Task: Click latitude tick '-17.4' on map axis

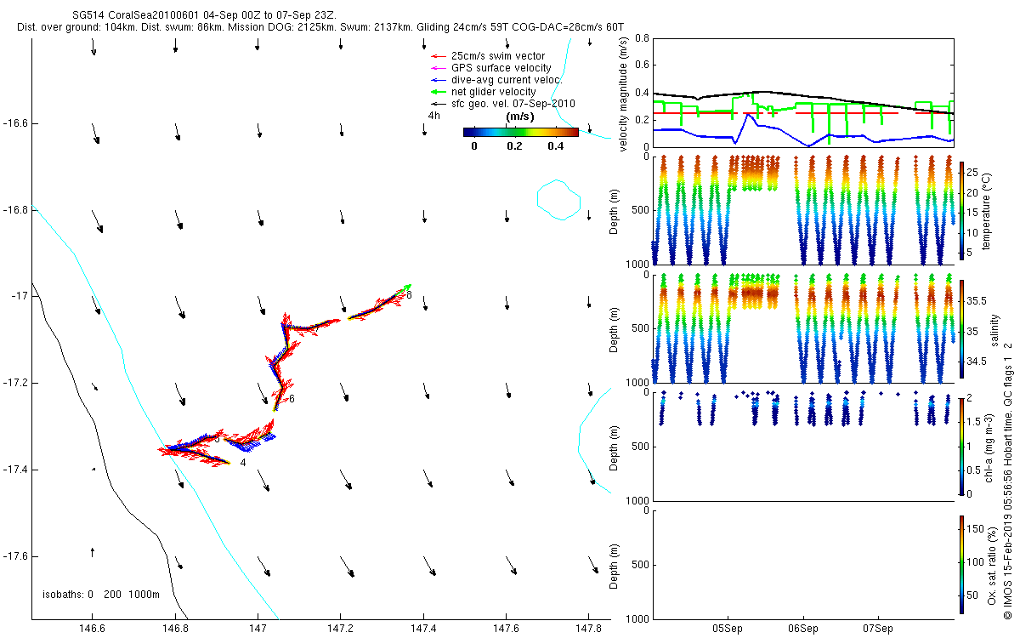Action: [15, 470]
